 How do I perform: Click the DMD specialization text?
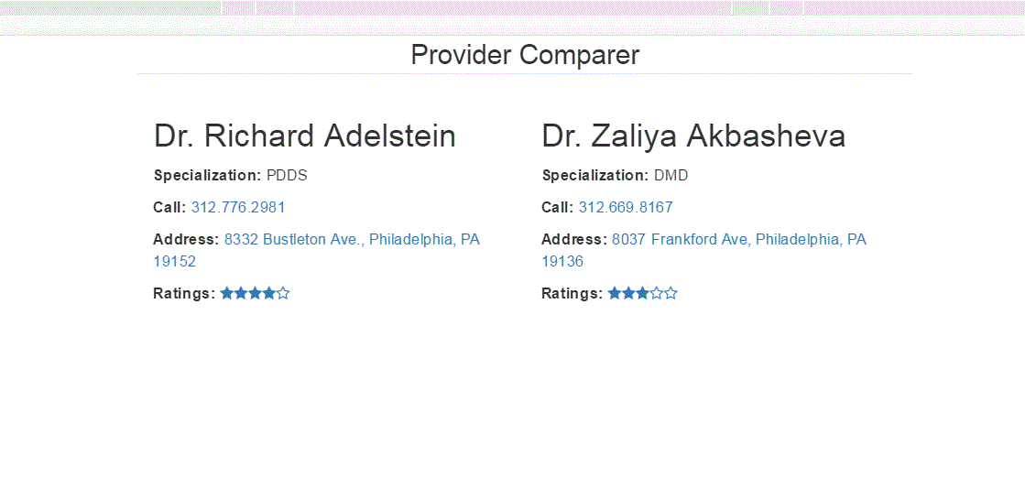[671, 175]
